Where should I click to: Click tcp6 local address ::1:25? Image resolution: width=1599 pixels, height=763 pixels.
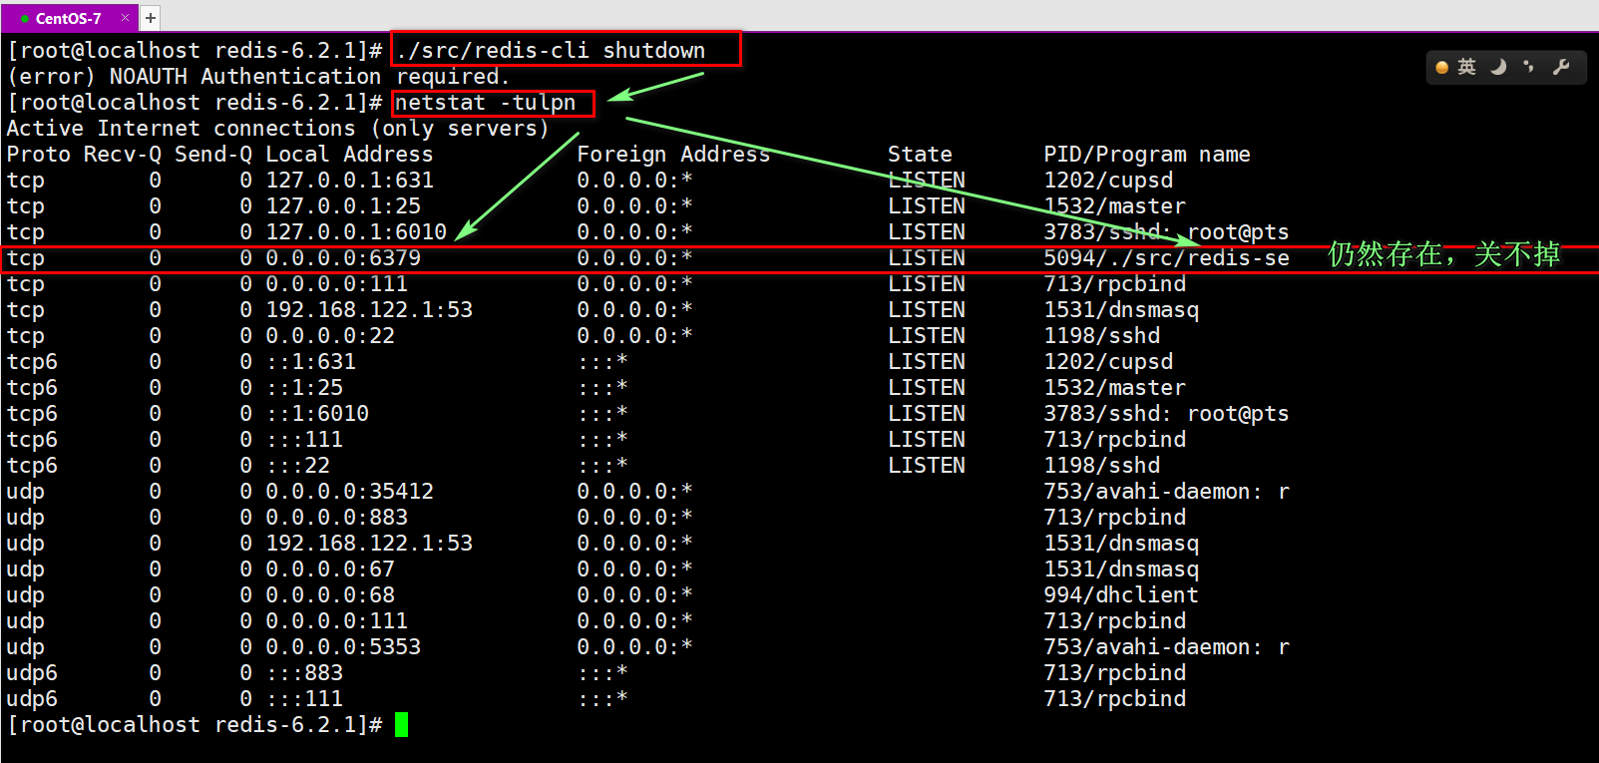point(304,387)
